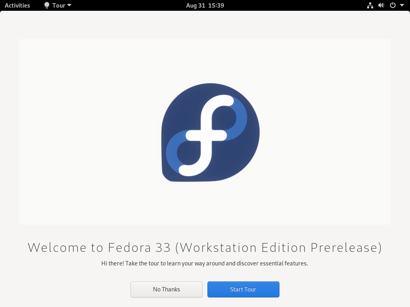Click the blank white panel around the logo

click(78, 131)
